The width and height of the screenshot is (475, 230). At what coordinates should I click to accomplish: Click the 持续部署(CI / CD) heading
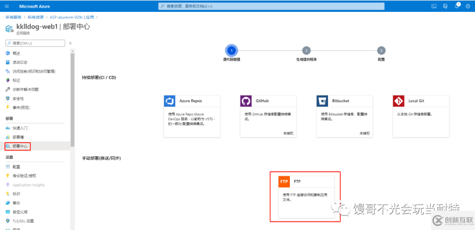coord(99,77)
